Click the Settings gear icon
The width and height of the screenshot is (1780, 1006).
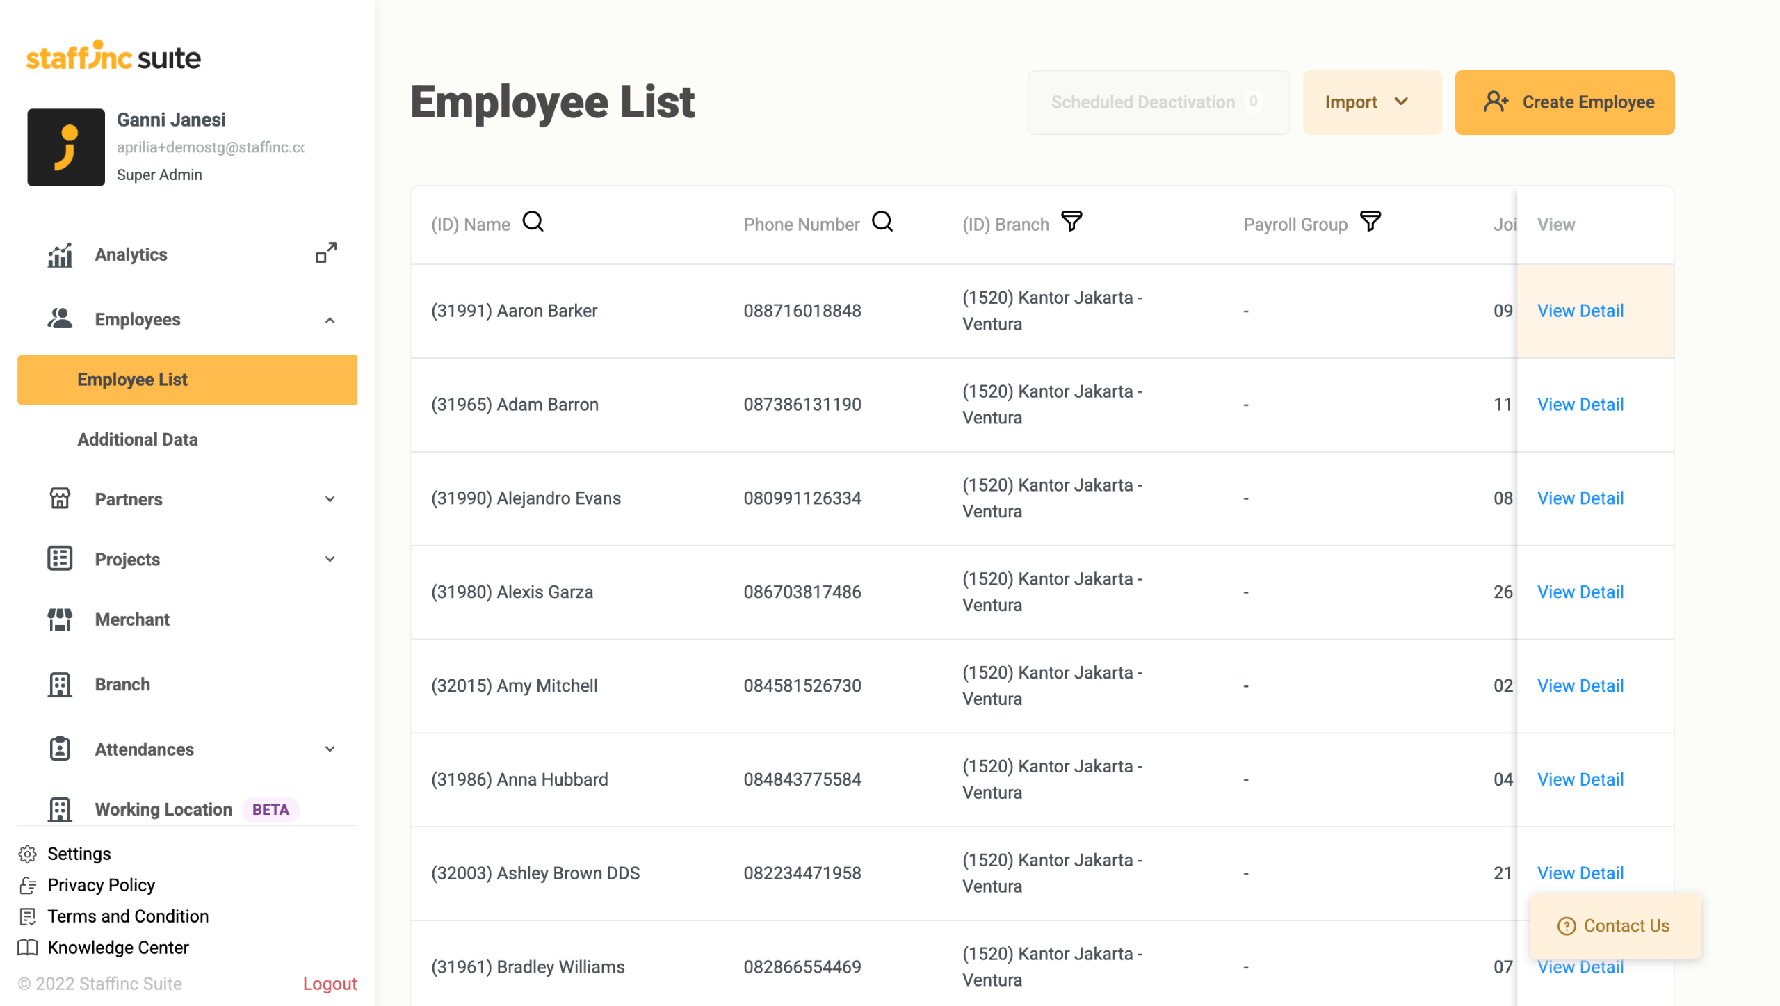click(x=28, y=854)
